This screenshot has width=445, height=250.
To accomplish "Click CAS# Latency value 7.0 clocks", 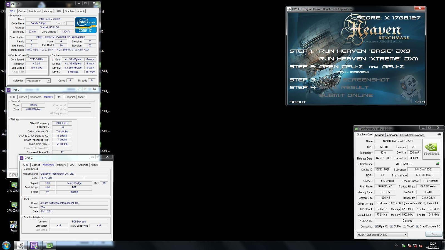I will point(62,132).
